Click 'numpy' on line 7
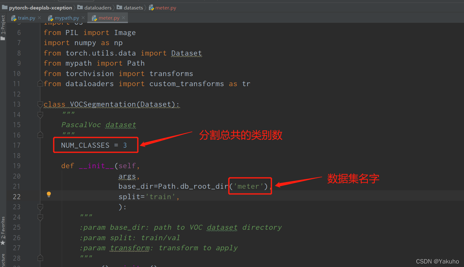Screen dimensions: 464x267 pyautogui.click(x=85, y=43)
